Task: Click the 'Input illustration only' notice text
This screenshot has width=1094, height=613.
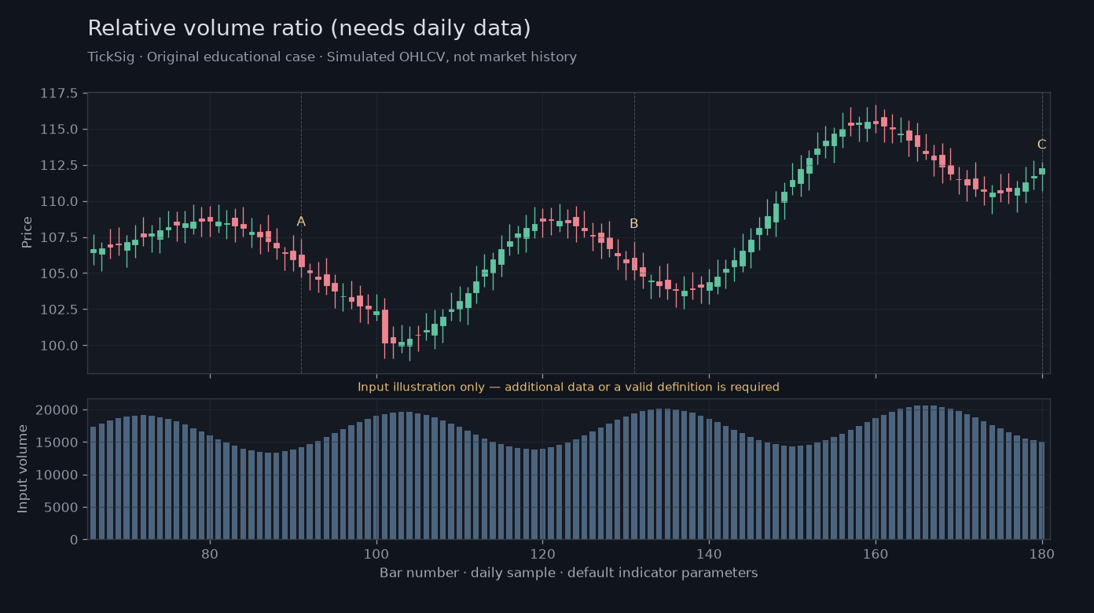Action: coord(568,387)
